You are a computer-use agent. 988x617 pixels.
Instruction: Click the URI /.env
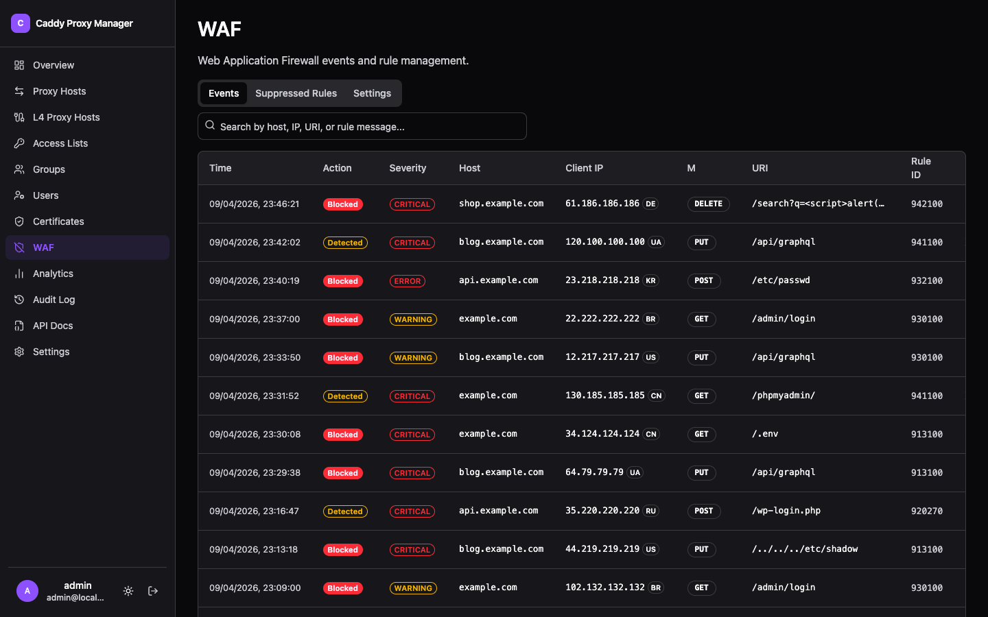(x=765, y=434)
